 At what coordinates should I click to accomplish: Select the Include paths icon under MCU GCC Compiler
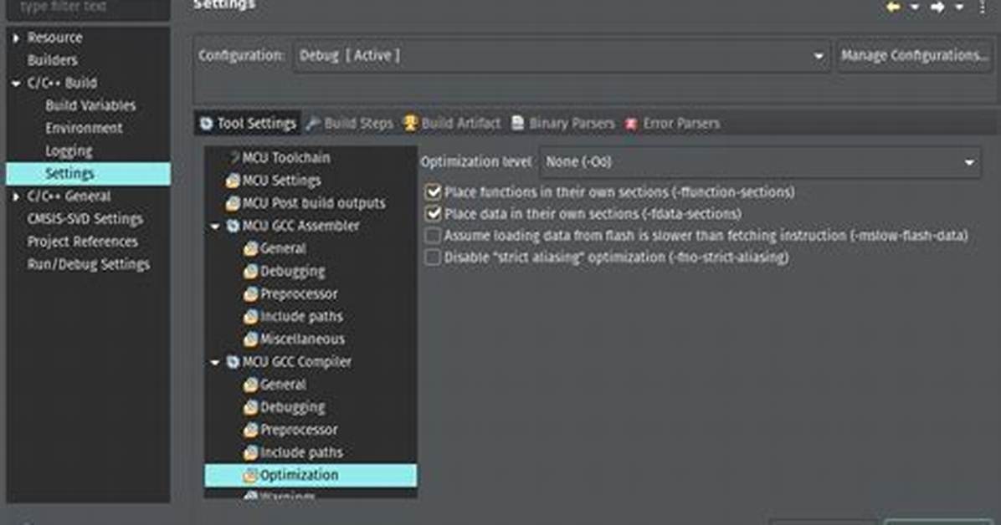[251, 453]
